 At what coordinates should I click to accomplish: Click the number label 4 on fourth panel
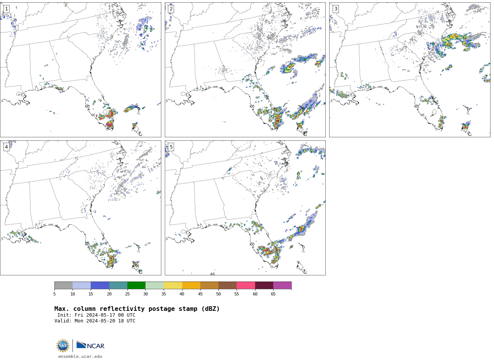pyautogui.click(x=6, y=147)
